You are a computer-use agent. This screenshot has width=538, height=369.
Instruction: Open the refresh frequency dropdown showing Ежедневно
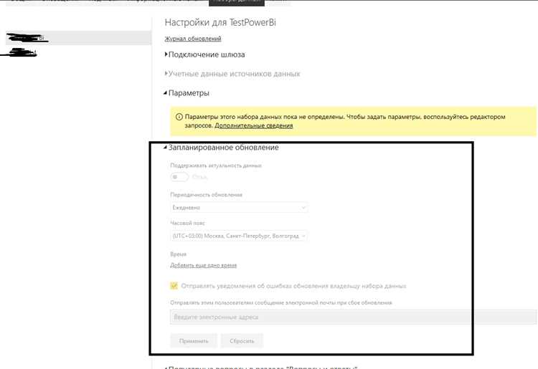(239, 208)
